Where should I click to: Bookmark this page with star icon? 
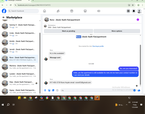[x=133, y=5]
